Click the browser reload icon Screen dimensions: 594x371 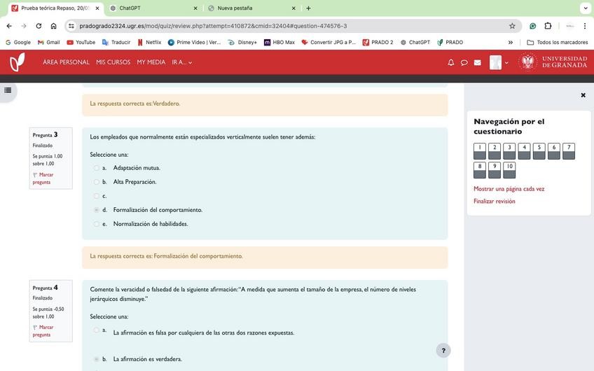(39, 26)
